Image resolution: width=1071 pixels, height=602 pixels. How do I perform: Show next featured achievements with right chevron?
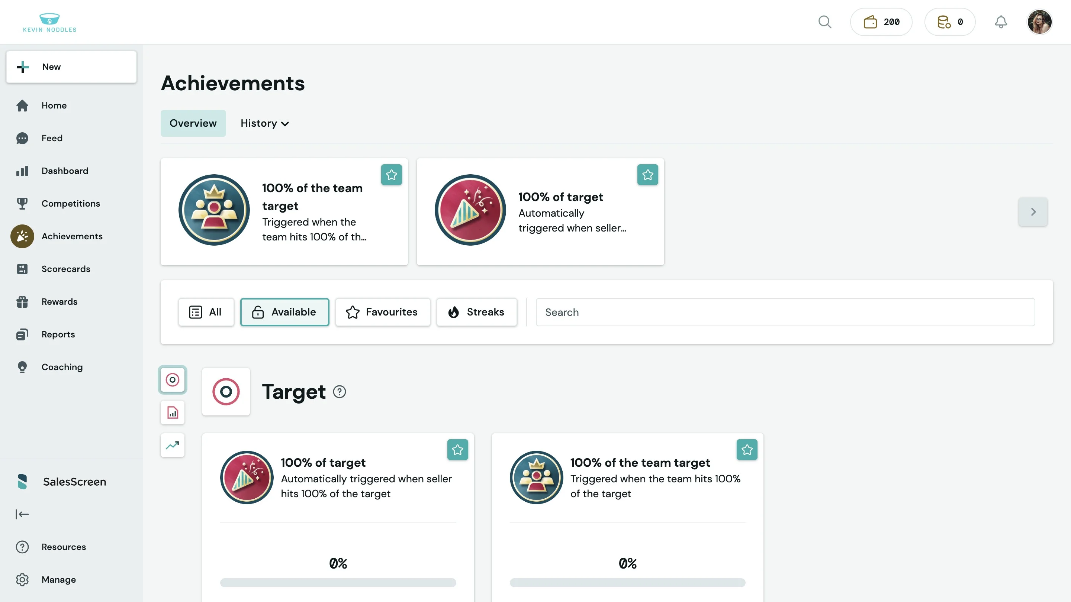(1033, 212)
